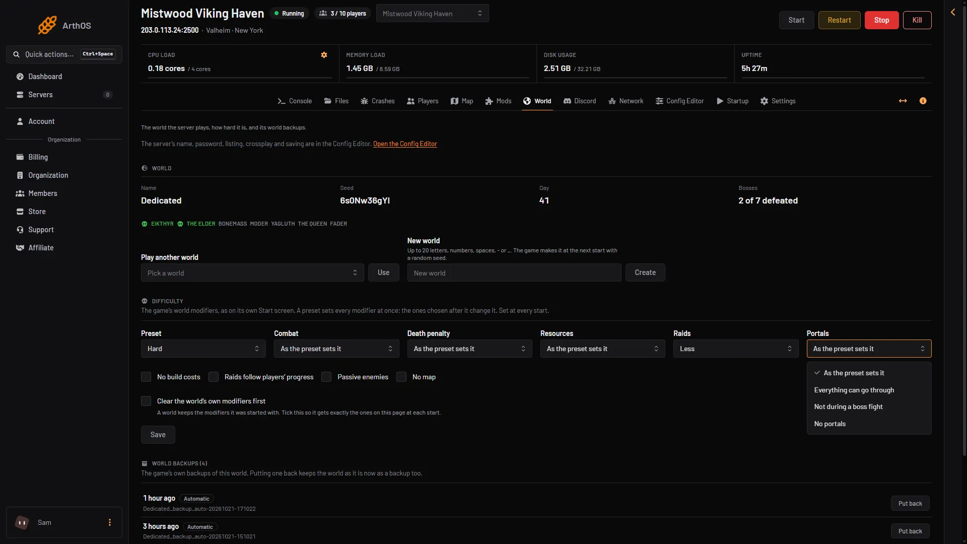Toggle page width with the double-arrow icon
The image size is (967, 544).
[x=903, y=101]
